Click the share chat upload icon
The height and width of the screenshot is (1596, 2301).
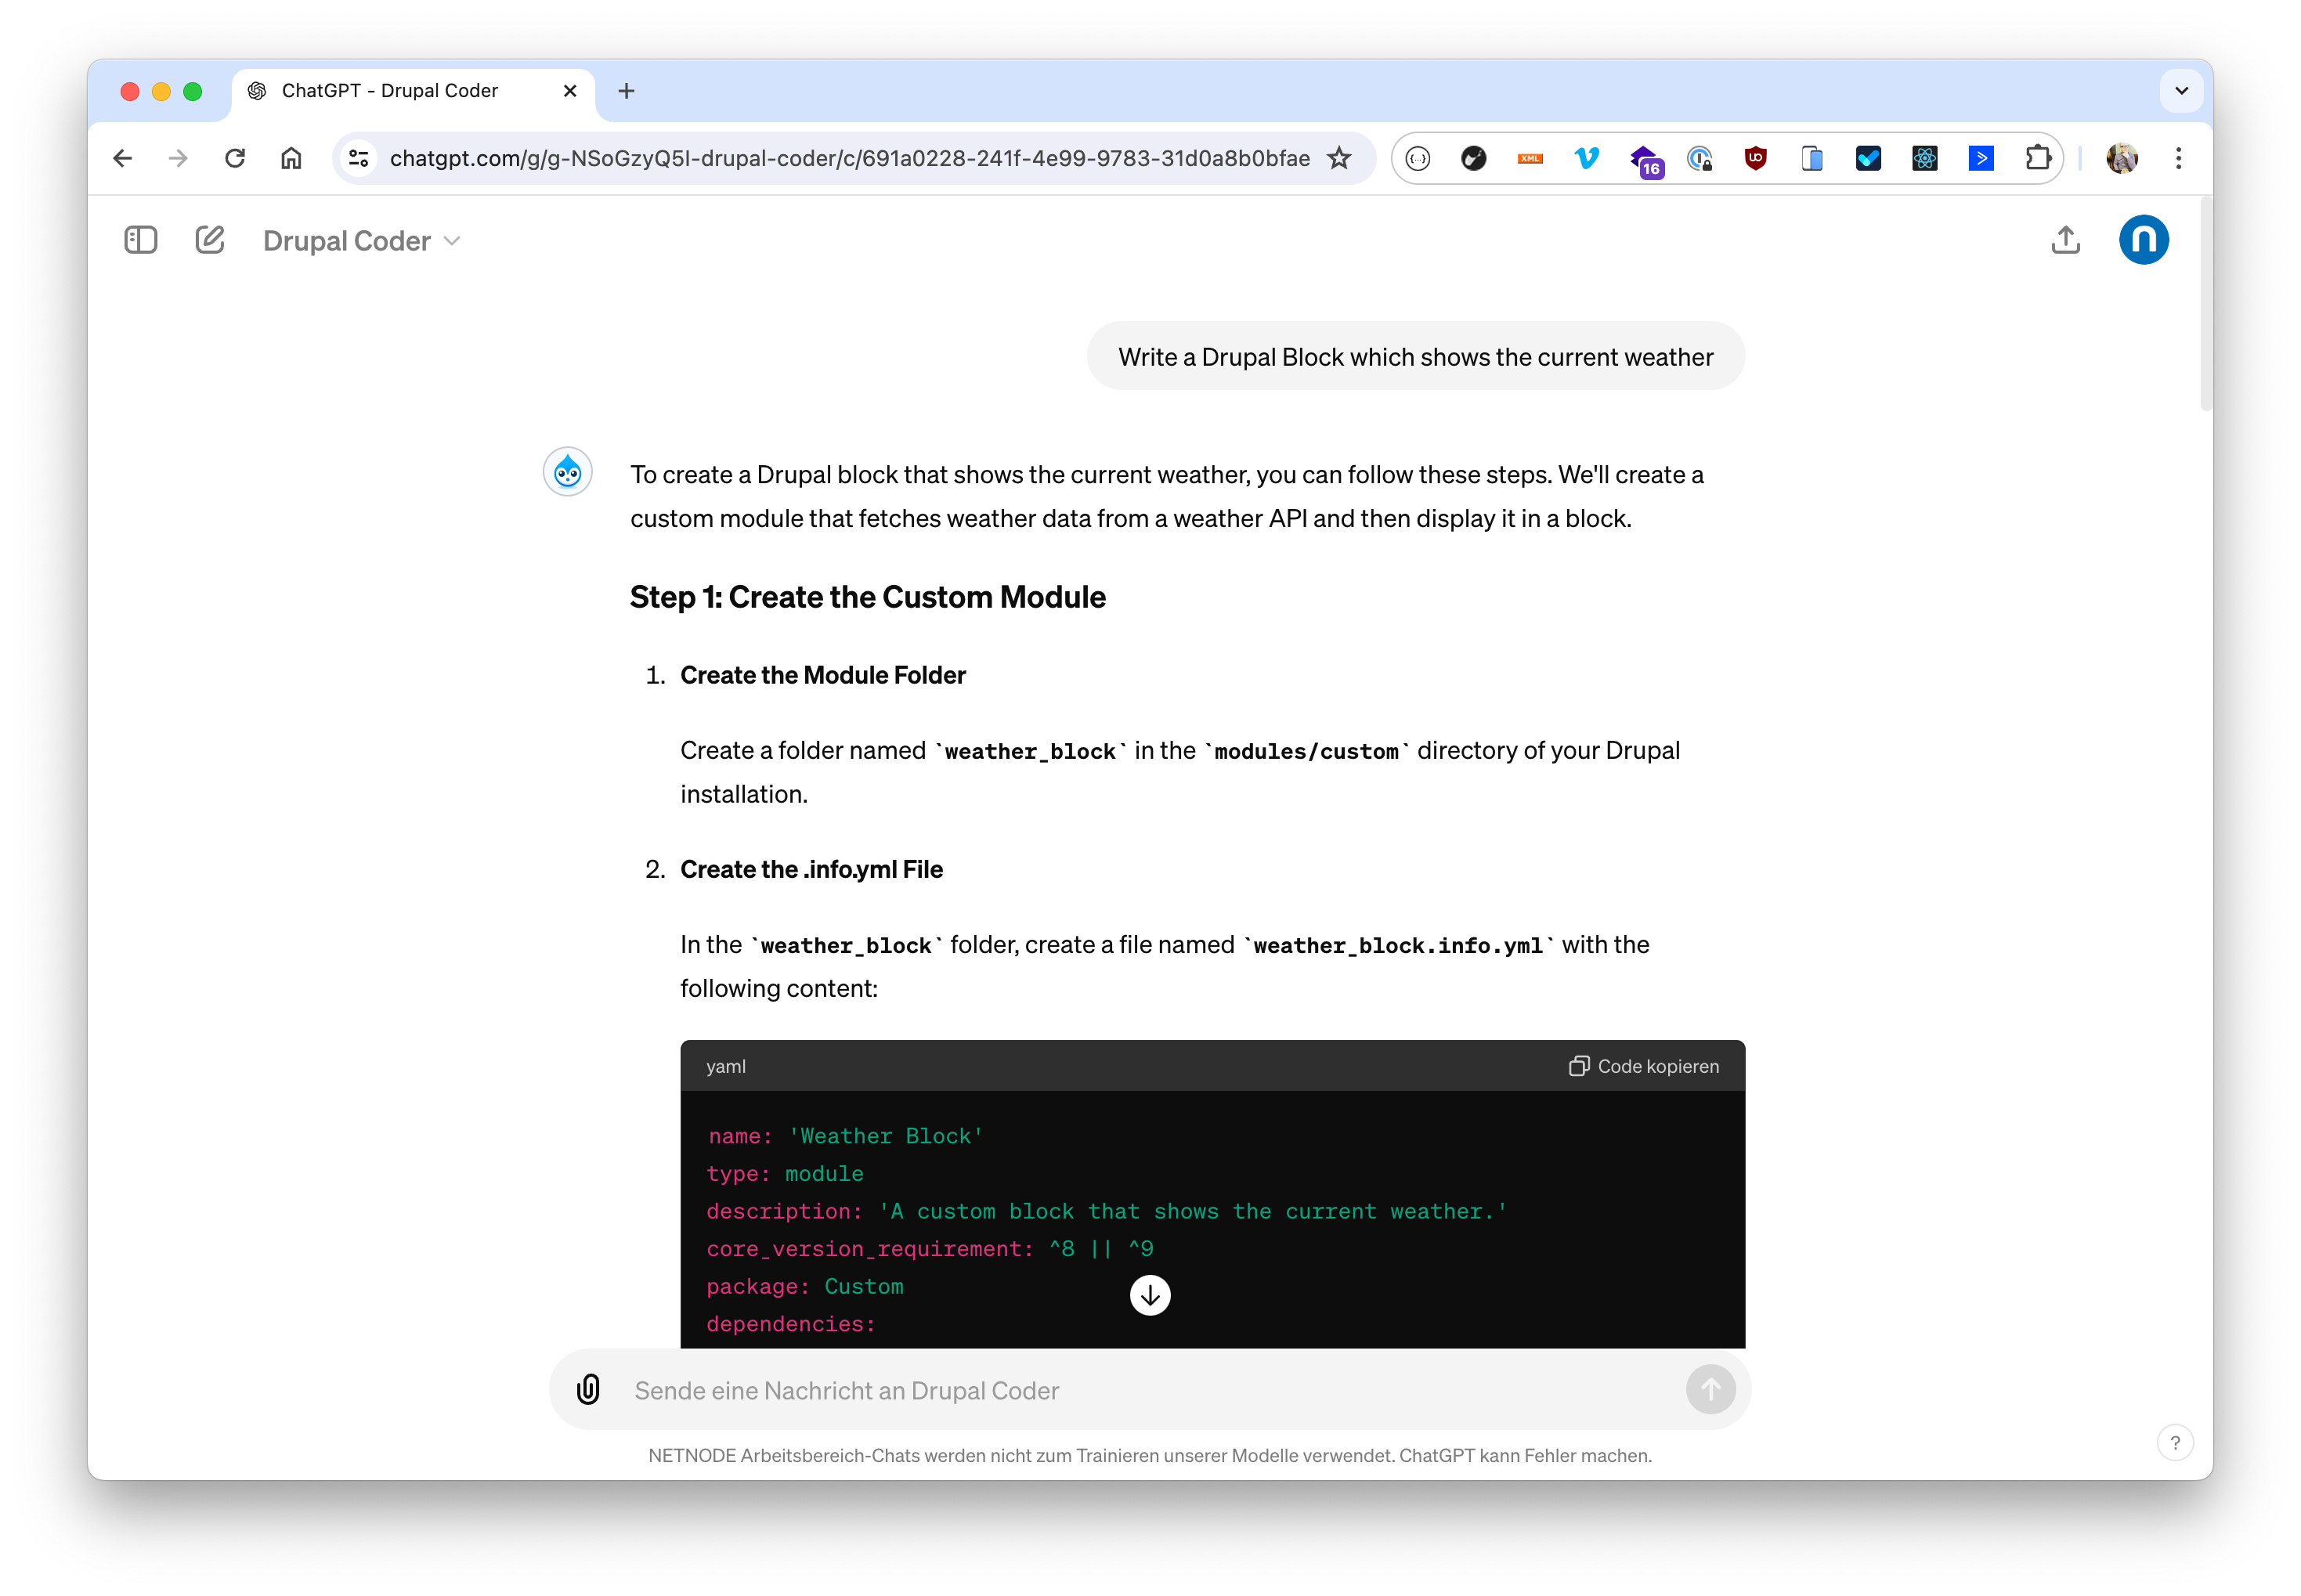pyautogui.click(x=2065, y=240)
